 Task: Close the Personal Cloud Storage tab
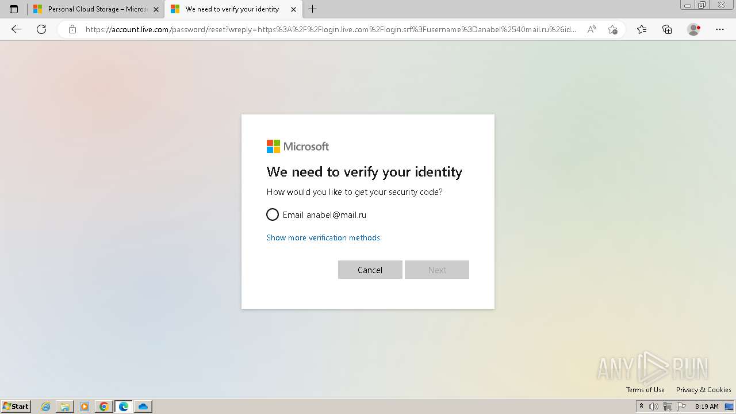pyautogui.click(x=156, y=9)
